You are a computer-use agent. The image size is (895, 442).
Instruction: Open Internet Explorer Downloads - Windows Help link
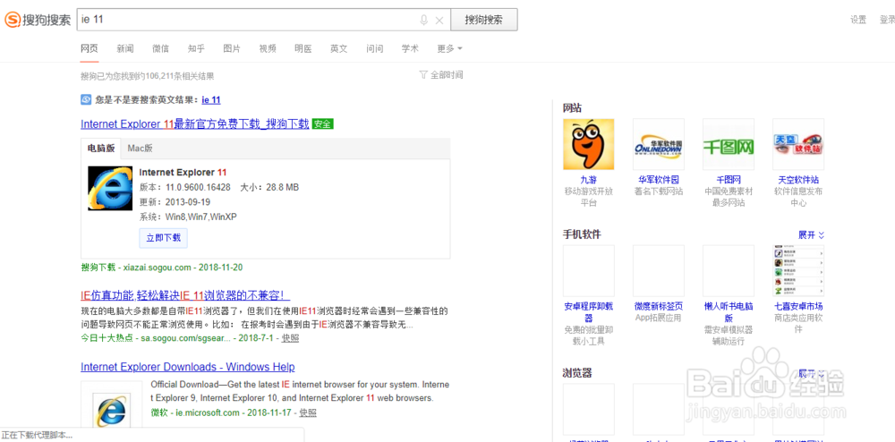(x=188, y=367)
